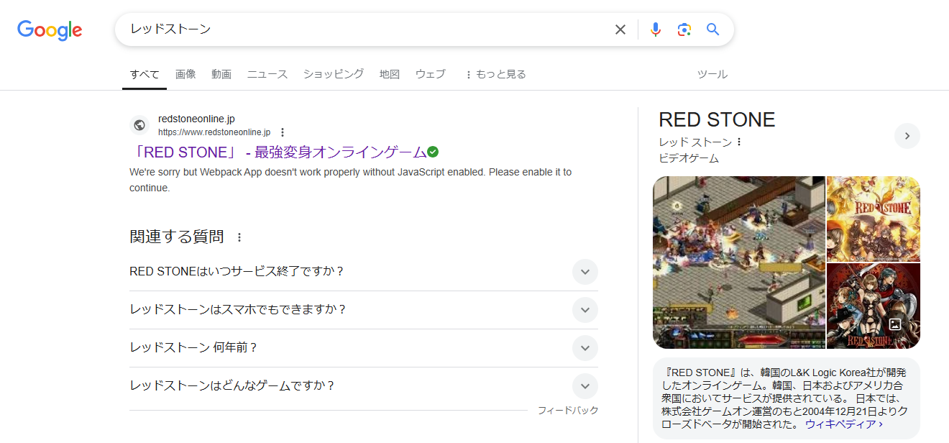Expand レッドストーンはスマホでもできますか question

click(x=584, y=310)
